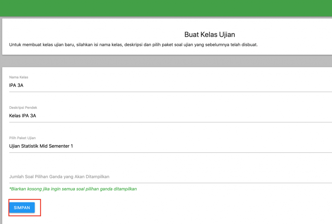Click empty white space right of SIMPAN button
The height and width of the screenshot is (224, 332).
(162, 208)
